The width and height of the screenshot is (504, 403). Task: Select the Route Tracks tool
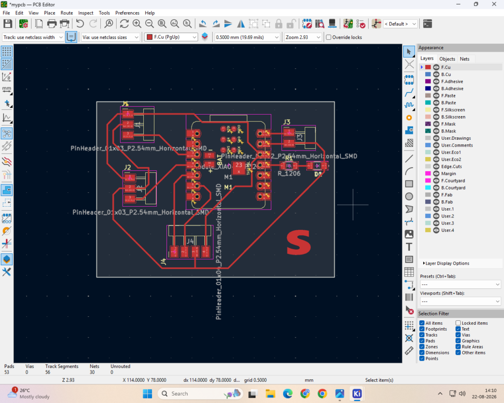[x=409, y=93]
